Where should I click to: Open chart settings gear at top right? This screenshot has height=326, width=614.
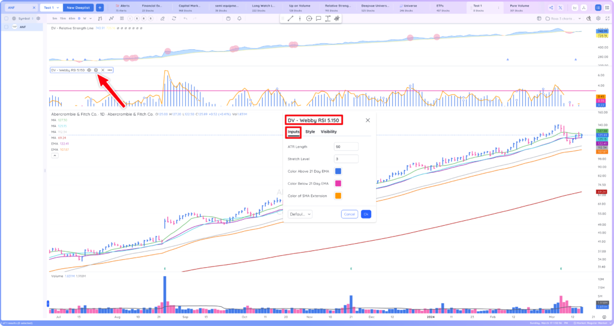pyautogui.click(x=598, y=19)
